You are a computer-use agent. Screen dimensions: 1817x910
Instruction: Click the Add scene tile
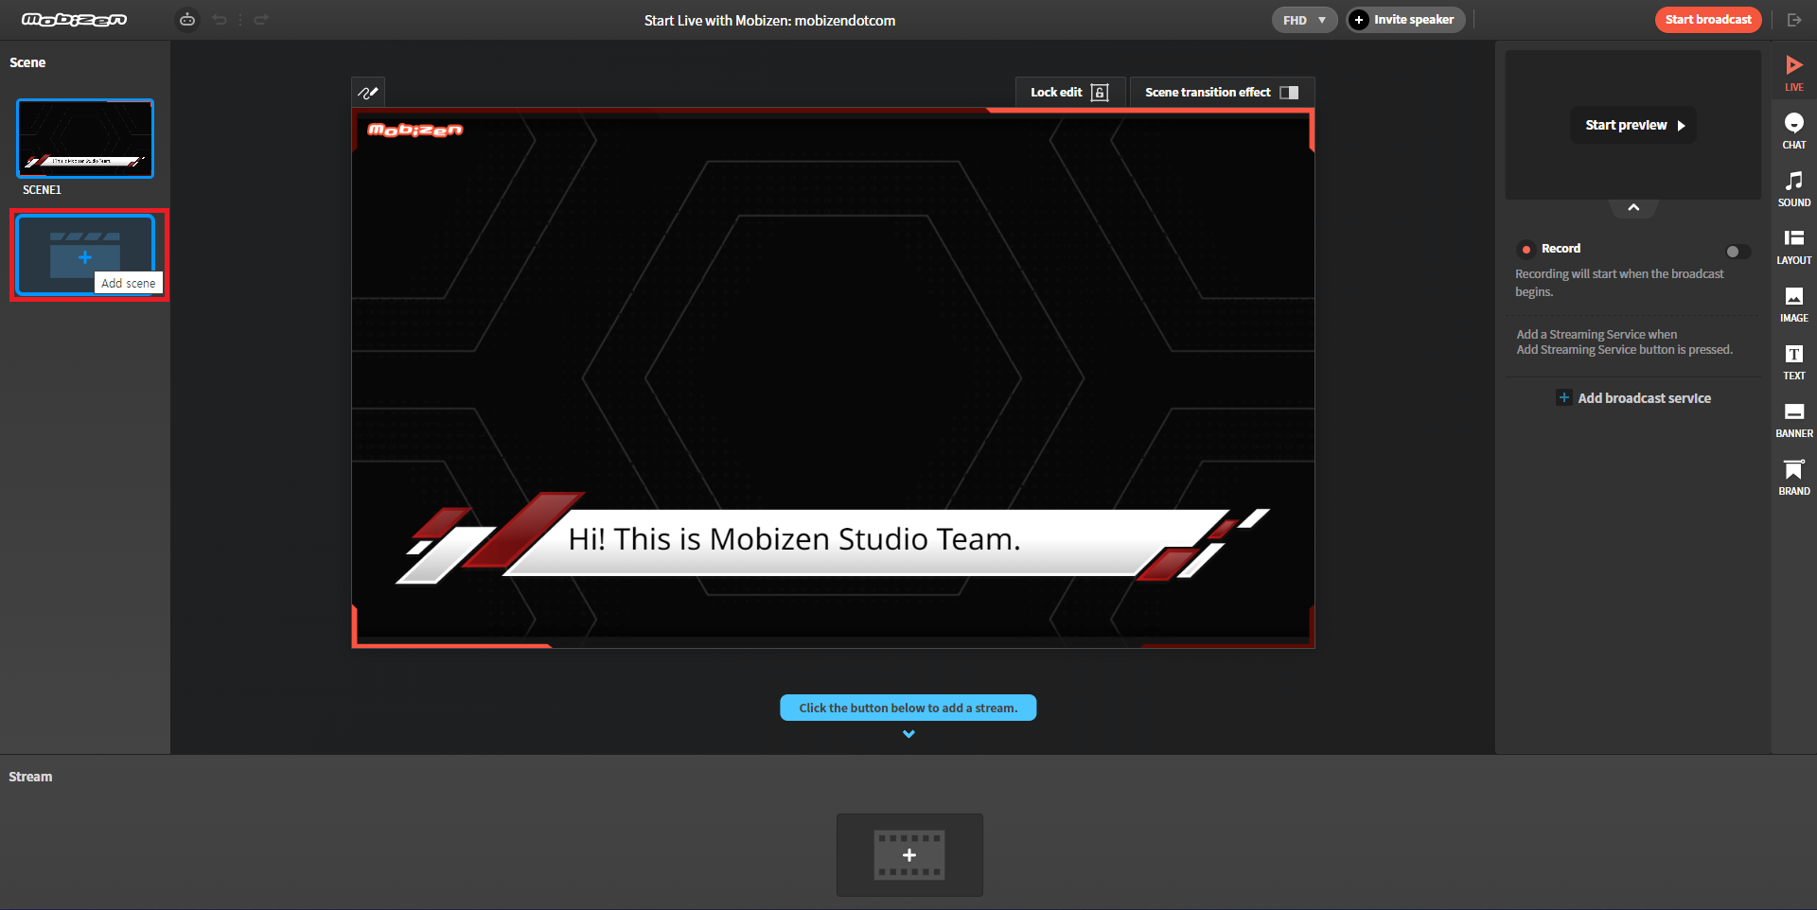coord(85,255)
